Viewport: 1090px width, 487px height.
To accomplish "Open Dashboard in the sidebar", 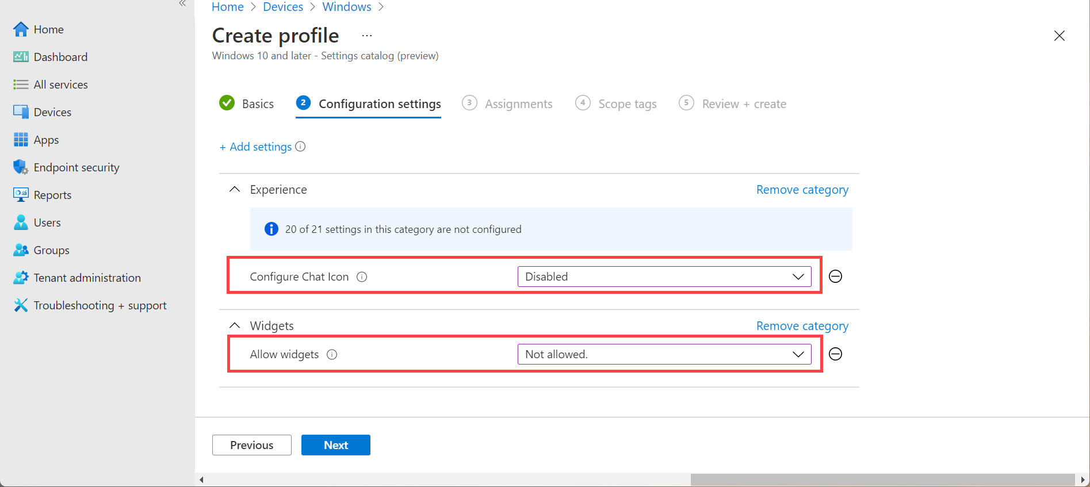I will 61,57.
